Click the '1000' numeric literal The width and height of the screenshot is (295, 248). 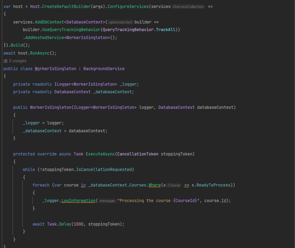click(x=79, y=224)
